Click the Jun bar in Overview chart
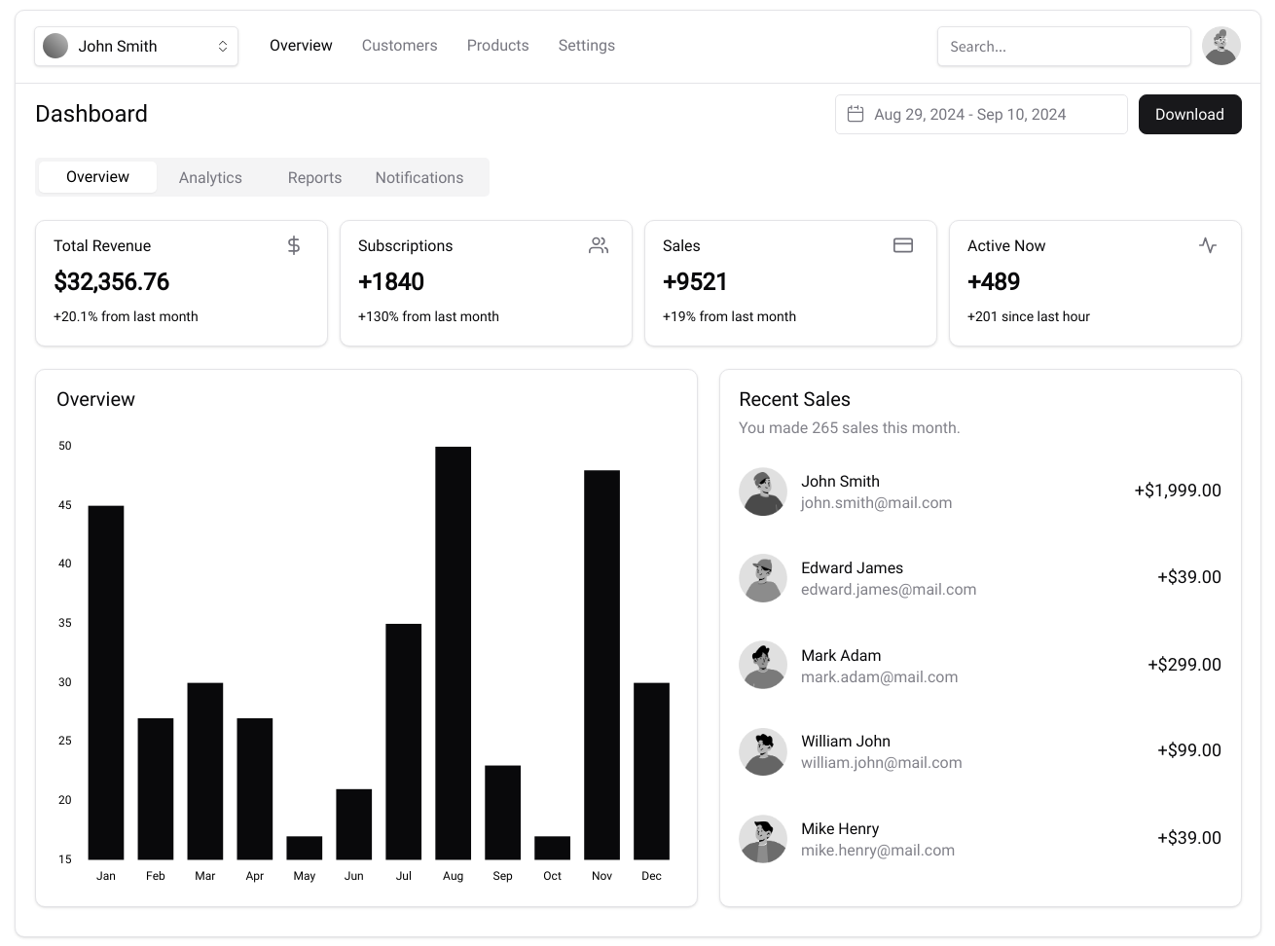Screen dimensions: 1275x946 (x=353, y=824)
